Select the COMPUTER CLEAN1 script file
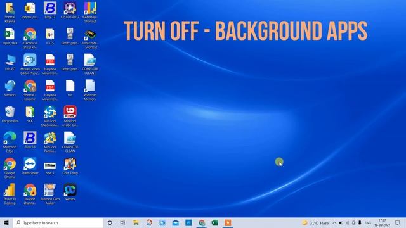Image resolution: width=406 pixels, height=228 pixels. click(90, 60)
